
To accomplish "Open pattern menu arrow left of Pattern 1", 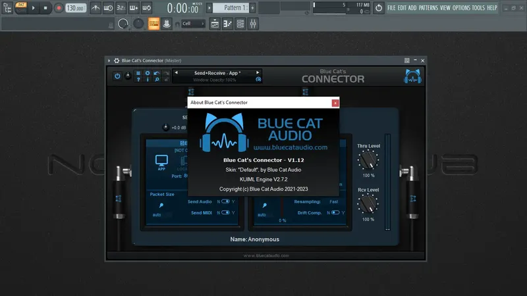I will point(209,8).
